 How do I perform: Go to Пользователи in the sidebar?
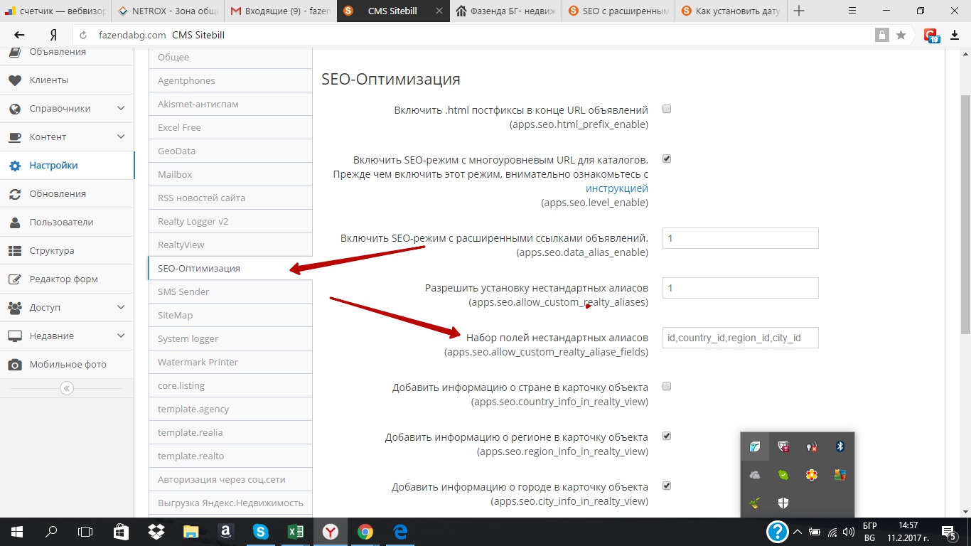tap(67, 223)
